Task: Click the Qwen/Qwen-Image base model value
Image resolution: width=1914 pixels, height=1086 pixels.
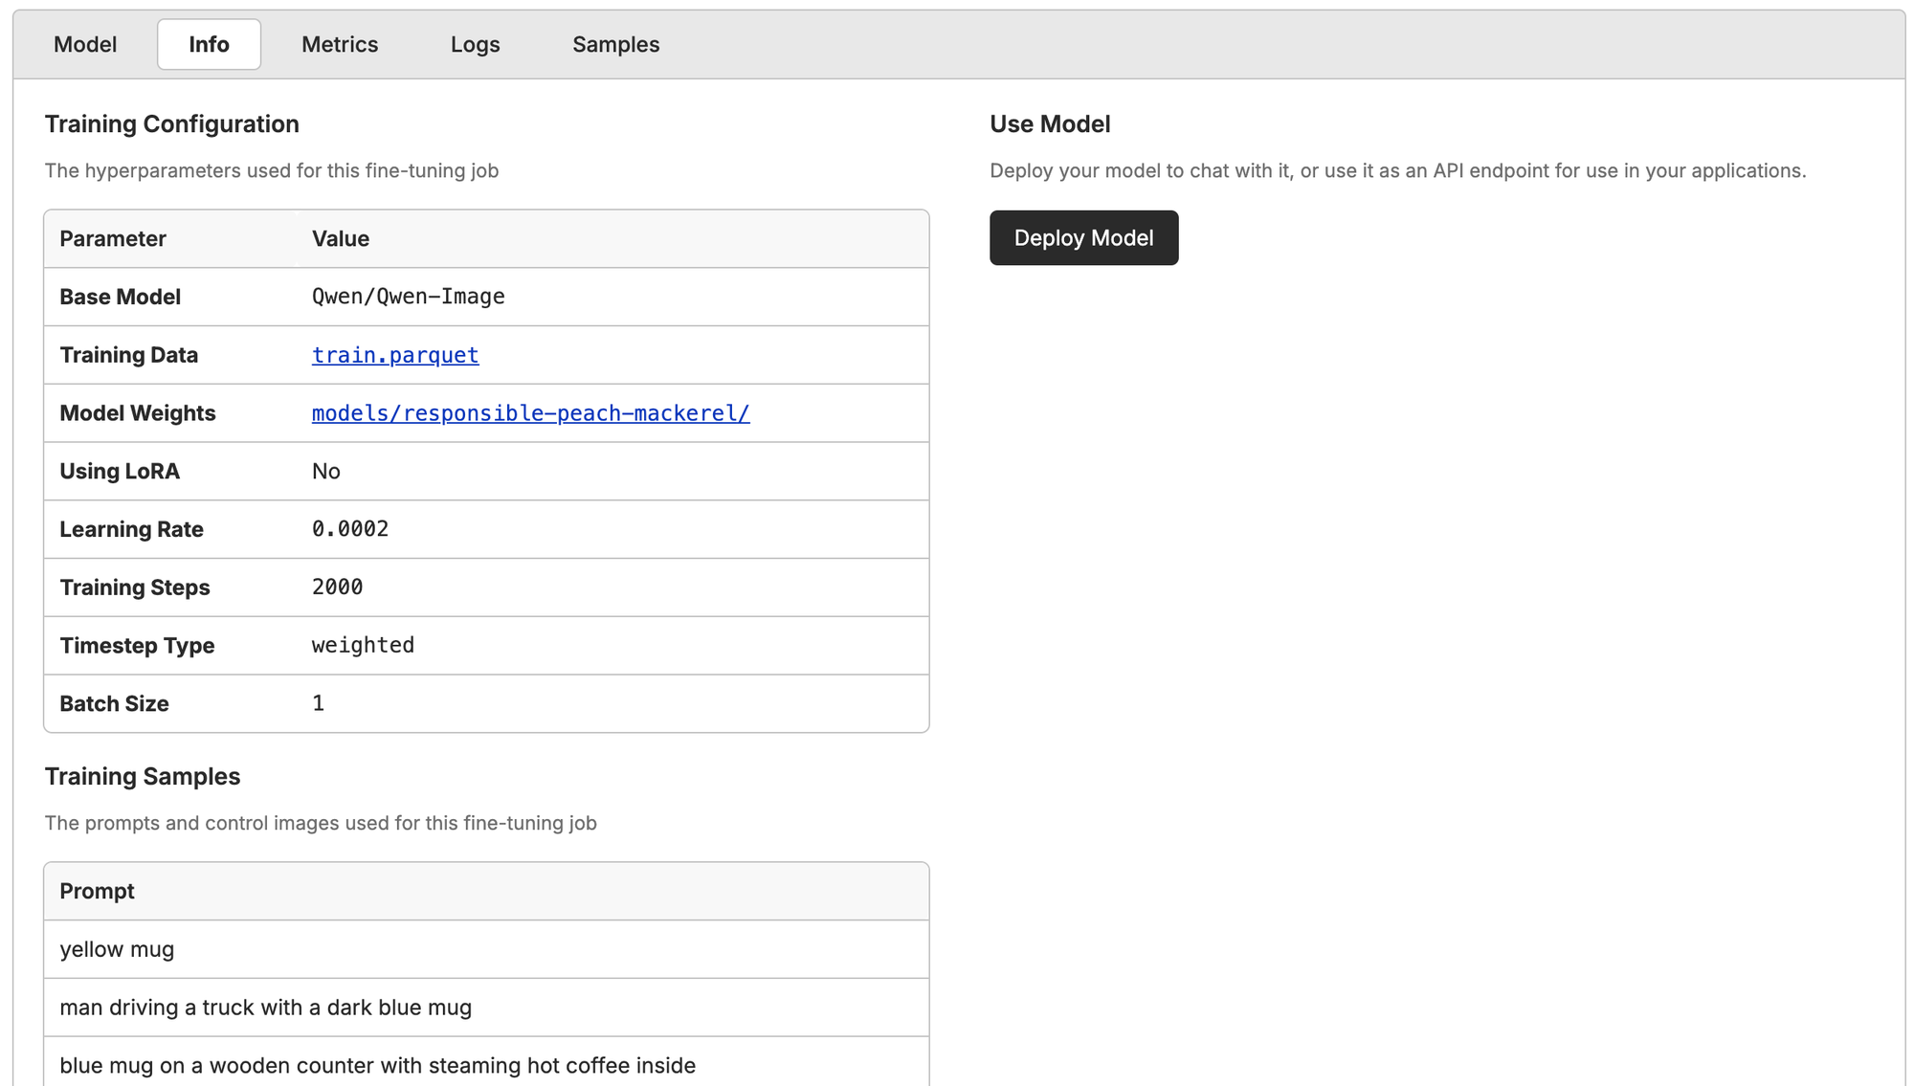Action: (408, 297)
